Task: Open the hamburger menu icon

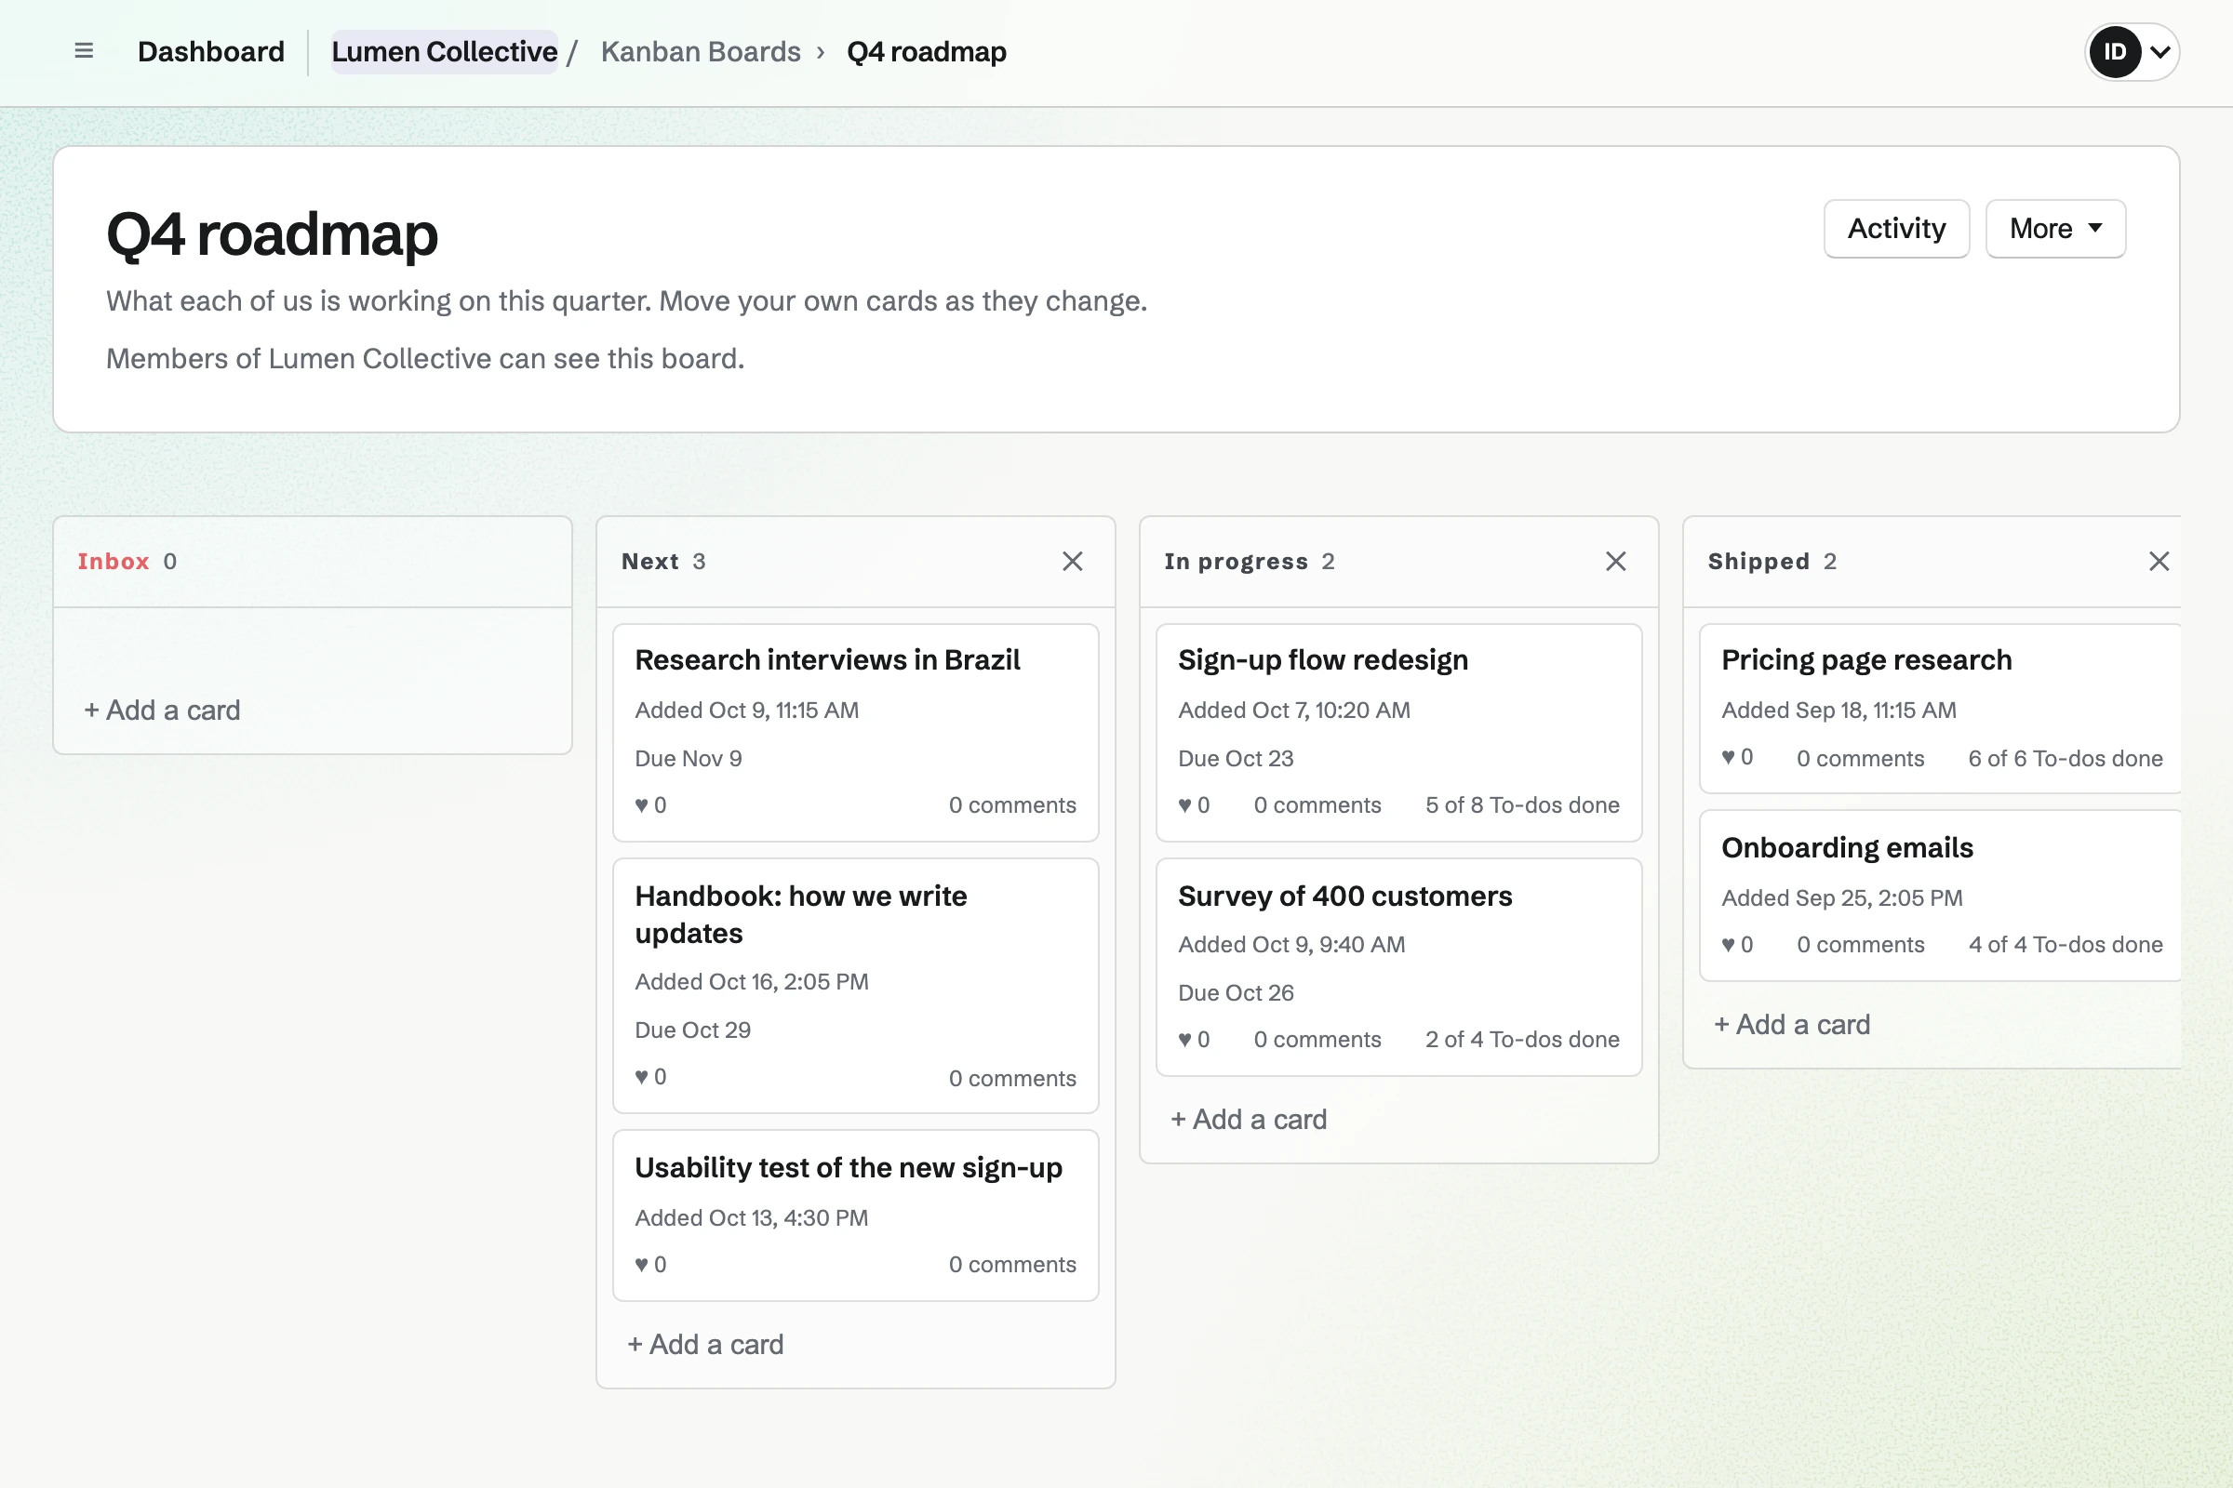Action: tap(84, 51)
